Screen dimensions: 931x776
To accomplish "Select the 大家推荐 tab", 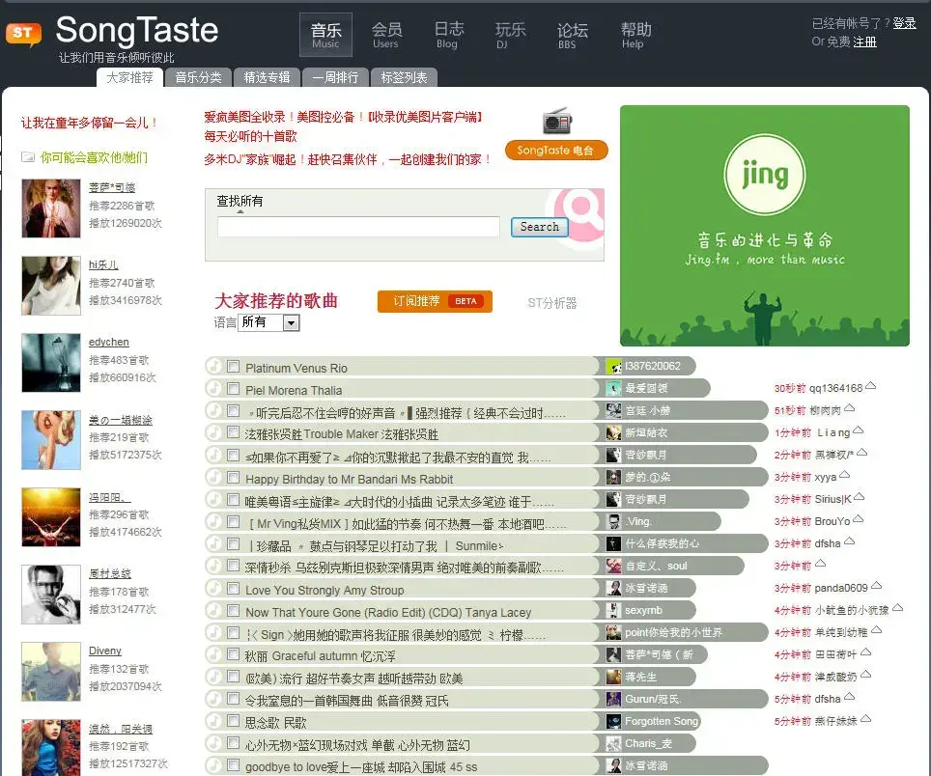I will tap(129, 78).
